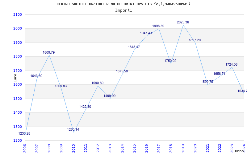Select the 1750.02 data label
The height and width of the screenshot is (154, 247).
(x=170, y=61)
